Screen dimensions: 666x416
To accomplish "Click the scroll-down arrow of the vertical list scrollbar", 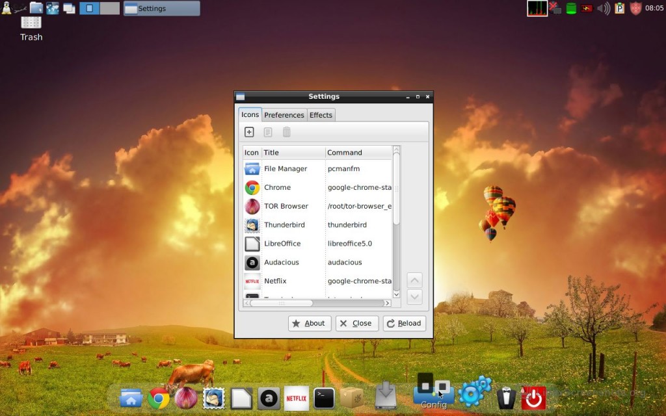I will 397,294.
